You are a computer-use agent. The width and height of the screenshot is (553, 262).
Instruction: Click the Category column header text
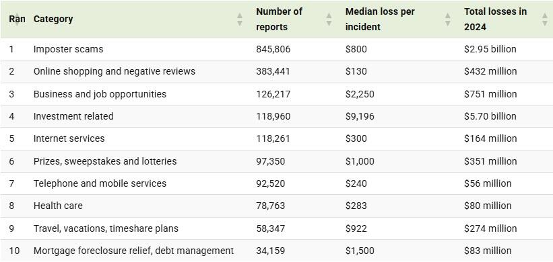[x=53, y=19]
